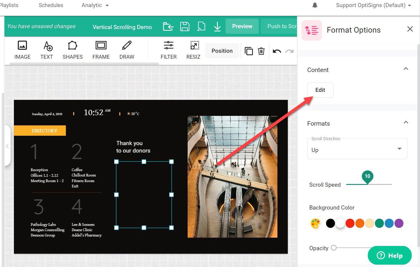Collapse the Content section
Image resolution: width=420 pixels, height=267 pixels.
tap(406, 69)
